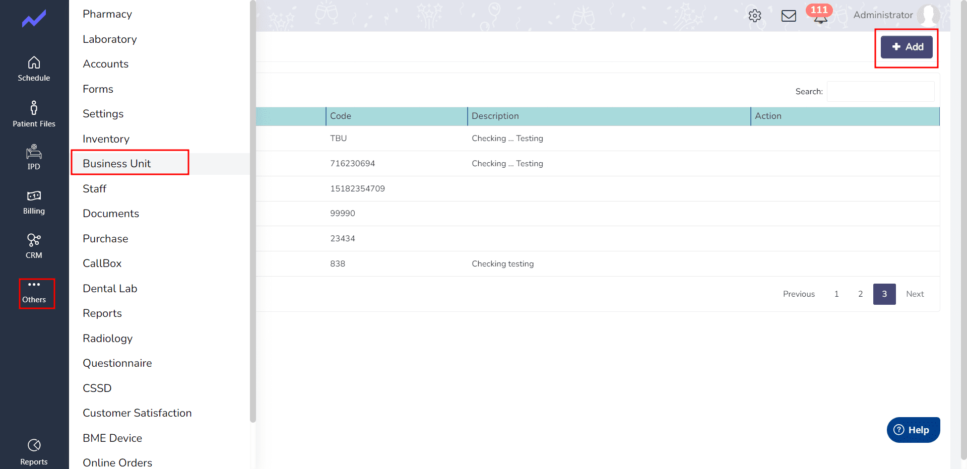View notifications bell with 111 badge
The image size is (967, 469).
point(820,16)
